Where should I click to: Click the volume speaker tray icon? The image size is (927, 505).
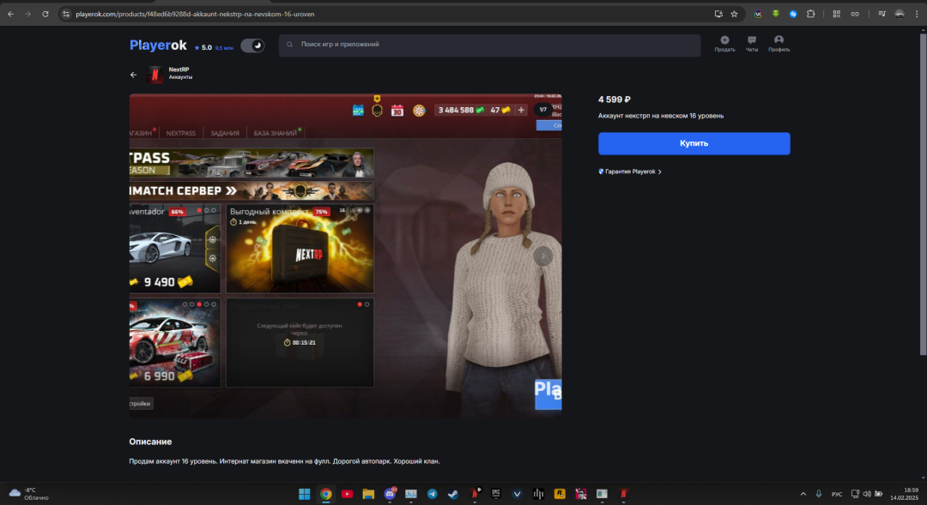point(867,494)
